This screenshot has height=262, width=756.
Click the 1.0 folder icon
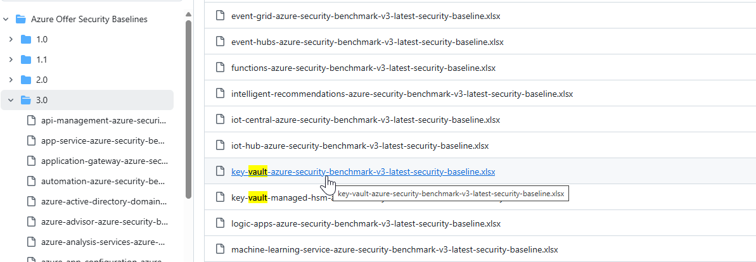tap(26, 39)
